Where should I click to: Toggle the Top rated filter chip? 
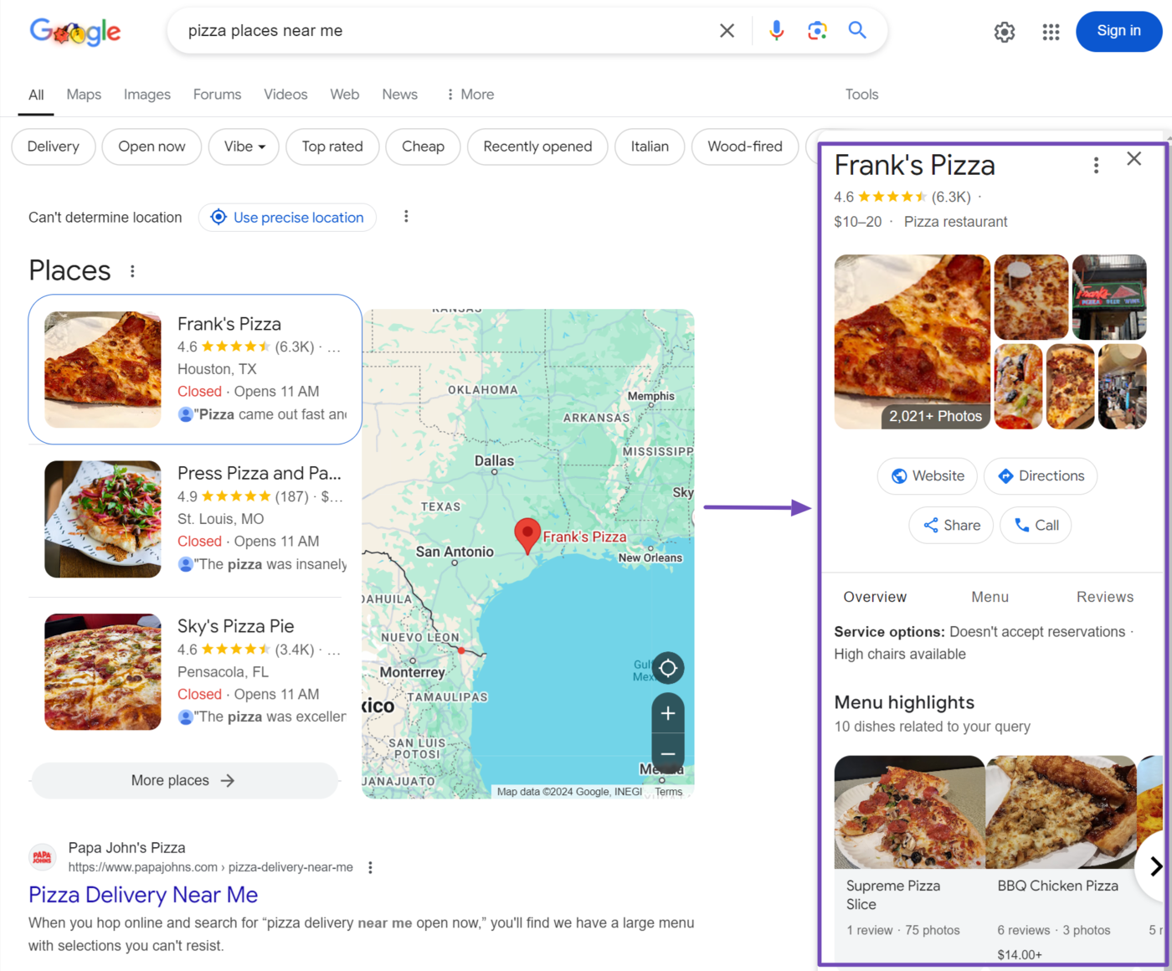[332, 146]
